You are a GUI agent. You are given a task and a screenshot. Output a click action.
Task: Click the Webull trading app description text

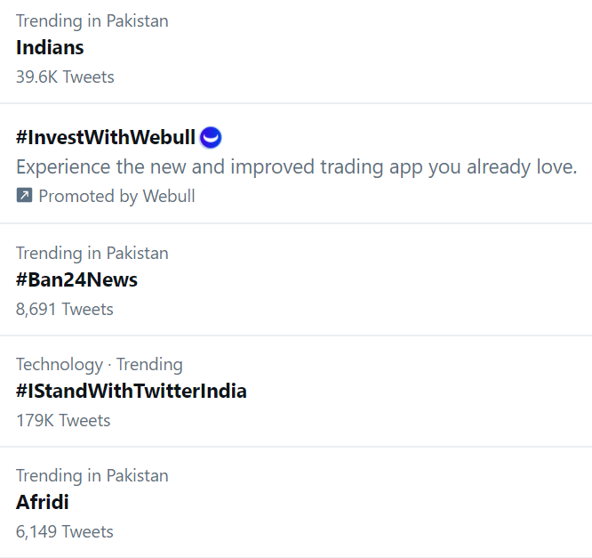coord(297,166)
